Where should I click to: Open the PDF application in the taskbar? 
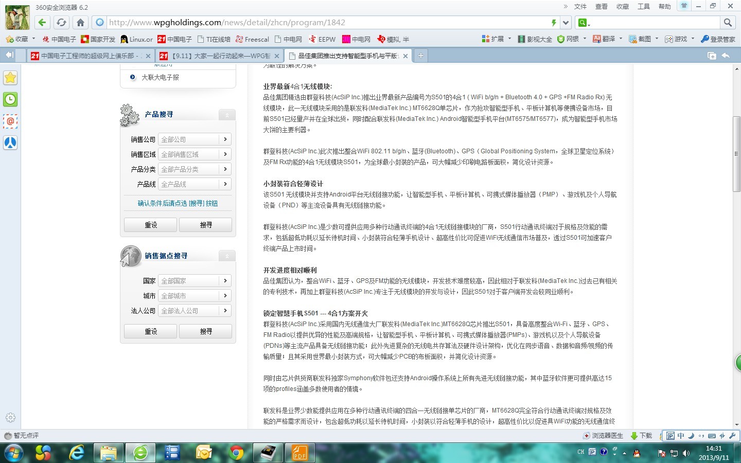(x=300, y=453)
